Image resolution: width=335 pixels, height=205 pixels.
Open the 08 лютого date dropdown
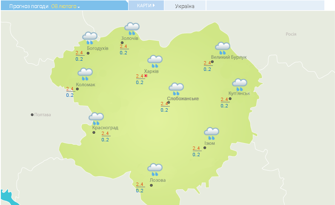[x=66, y=6]
